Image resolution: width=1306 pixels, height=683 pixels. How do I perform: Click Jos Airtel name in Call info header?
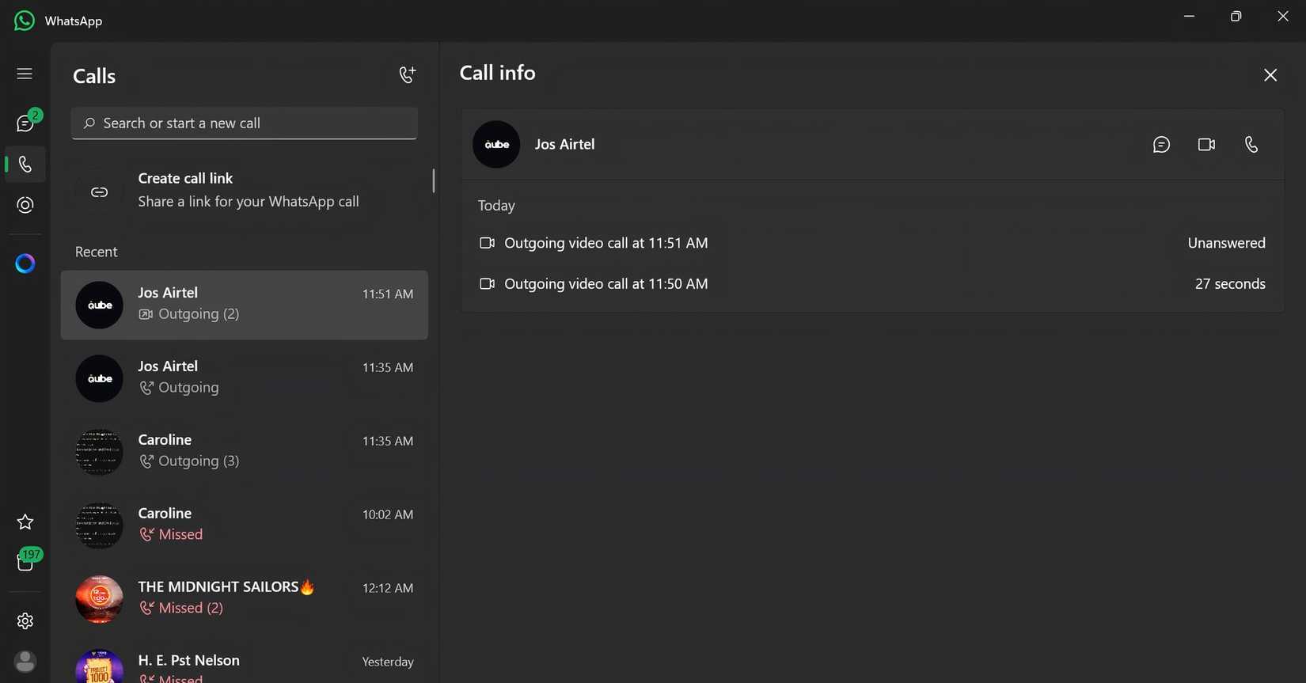pos(564,144)
